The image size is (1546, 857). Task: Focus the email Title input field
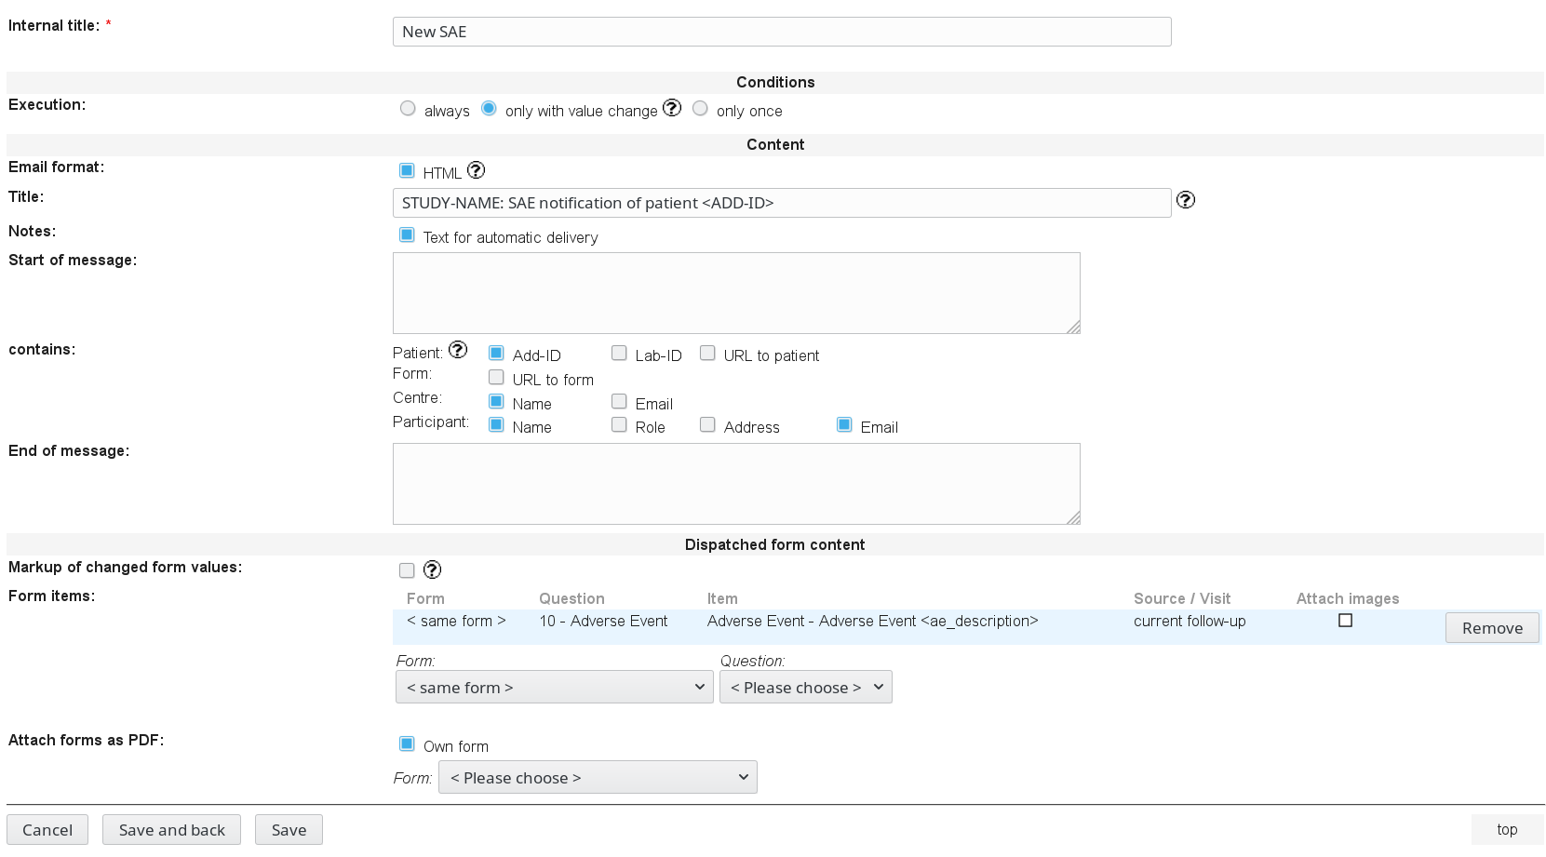[x=782, y=203]
